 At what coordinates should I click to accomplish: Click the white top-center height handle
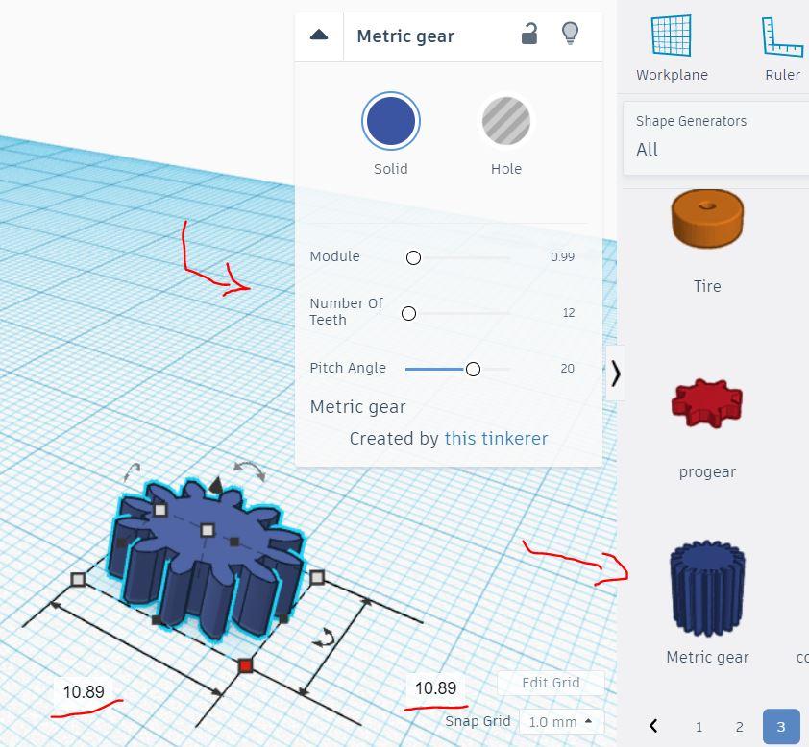tap(208, 529)
